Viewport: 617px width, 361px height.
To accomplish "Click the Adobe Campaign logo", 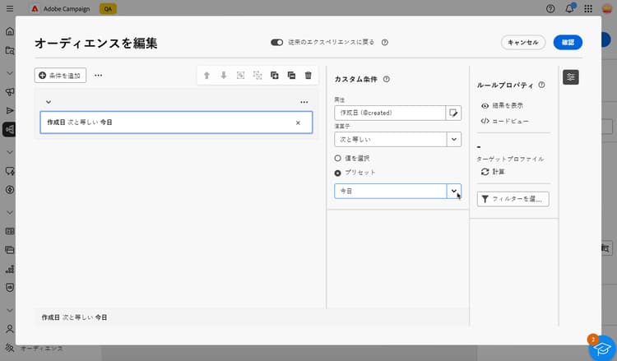I will [x=35, y=9].
